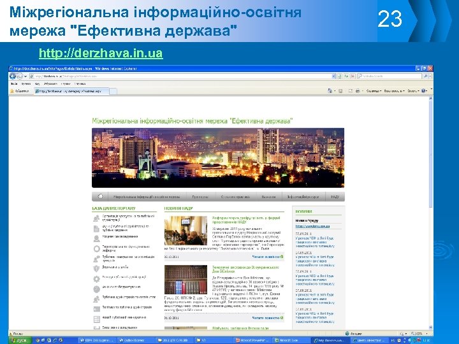Click the browser vertical scrollbar thumb
The height and width of the screenshot is (344, 459).
(x=430, y=154)
